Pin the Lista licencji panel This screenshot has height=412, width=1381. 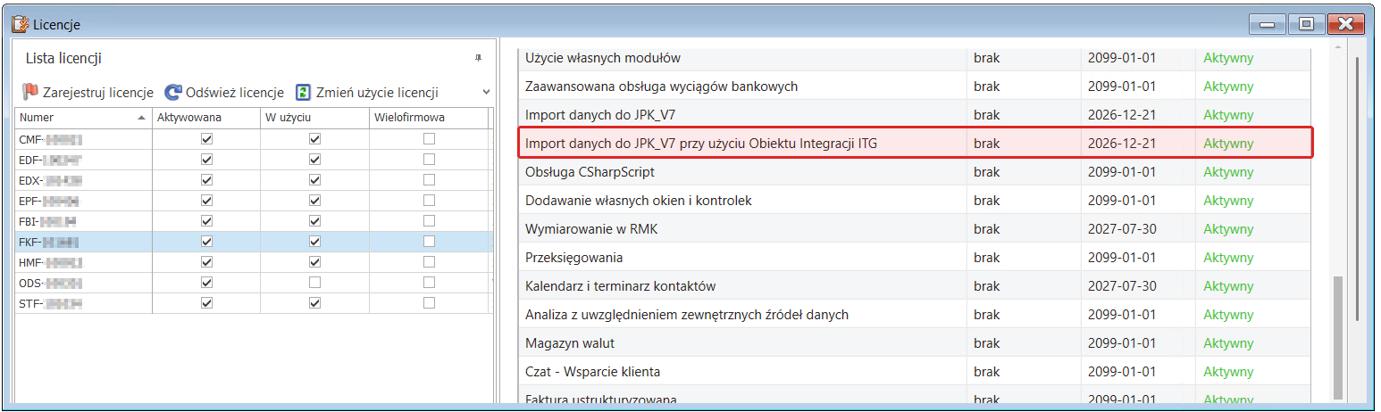479,58
